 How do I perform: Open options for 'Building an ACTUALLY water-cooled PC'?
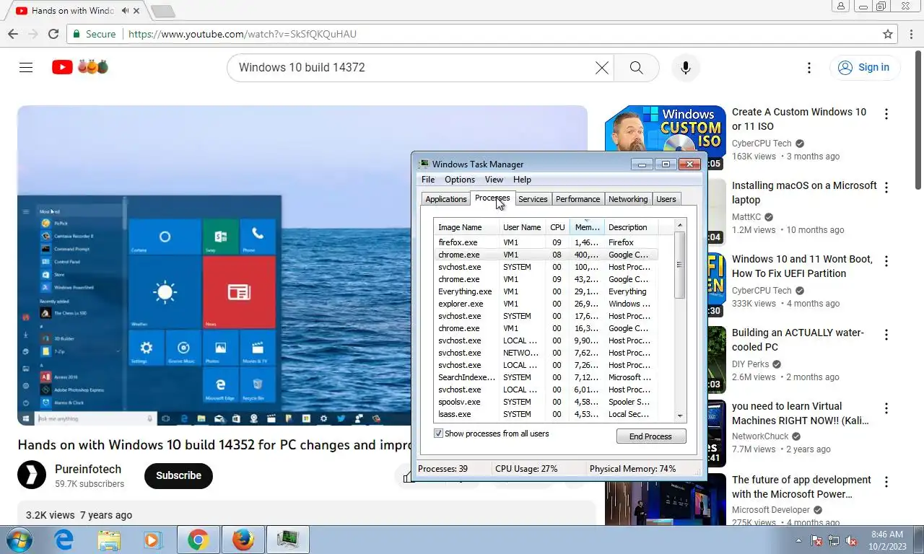[886, 335]
